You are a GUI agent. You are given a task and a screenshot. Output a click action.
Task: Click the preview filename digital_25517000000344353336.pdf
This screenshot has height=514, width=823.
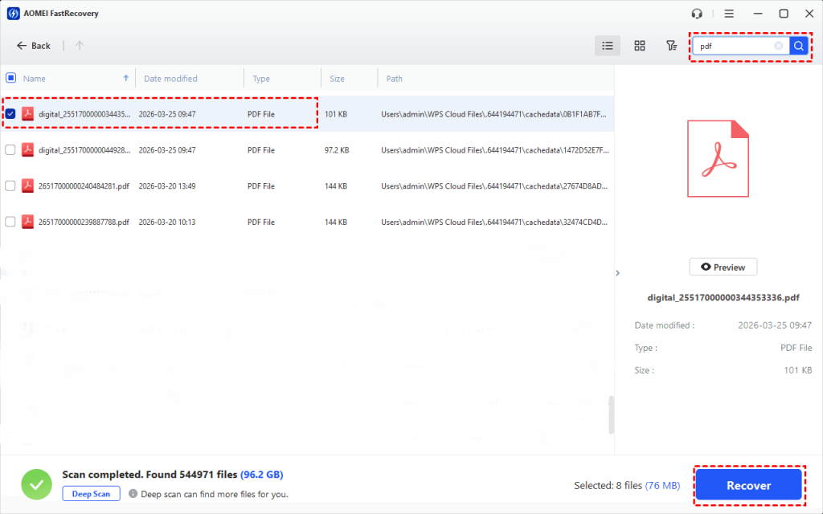pos(723,297)
